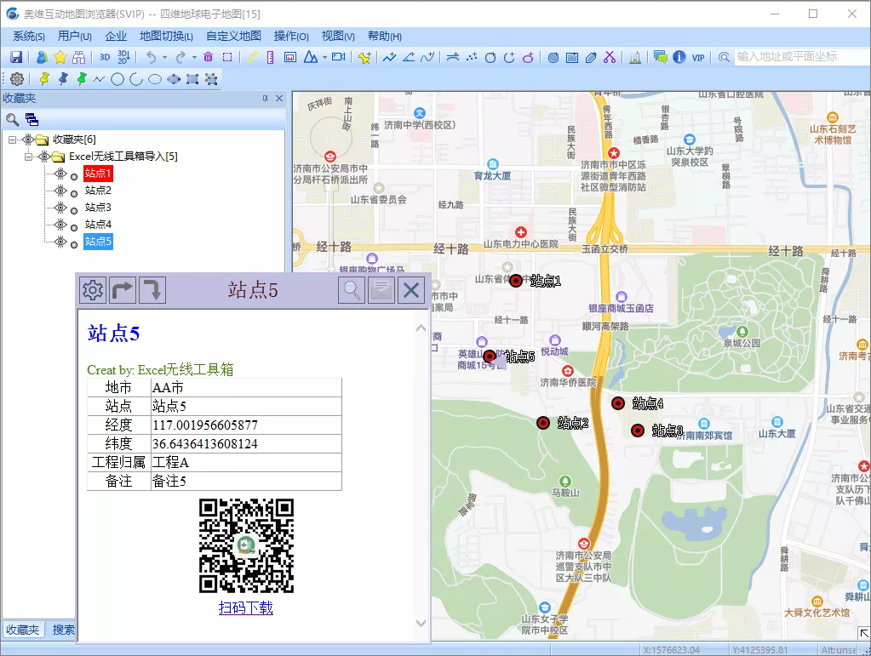Image resolution: width=871 pixels, height=656 pixels.
Task: Select 站点3 in the favorites tree
Action: pos(98,208)
